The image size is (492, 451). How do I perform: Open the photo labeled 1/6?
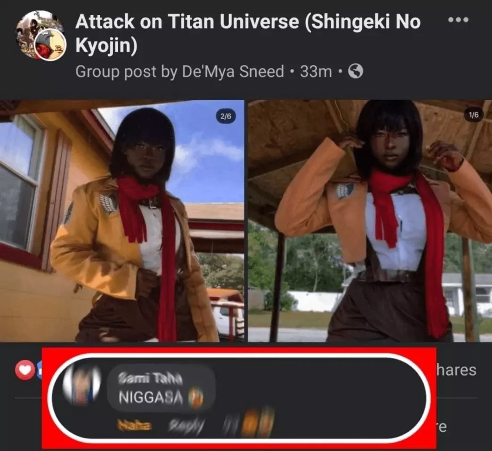(370, 221)
